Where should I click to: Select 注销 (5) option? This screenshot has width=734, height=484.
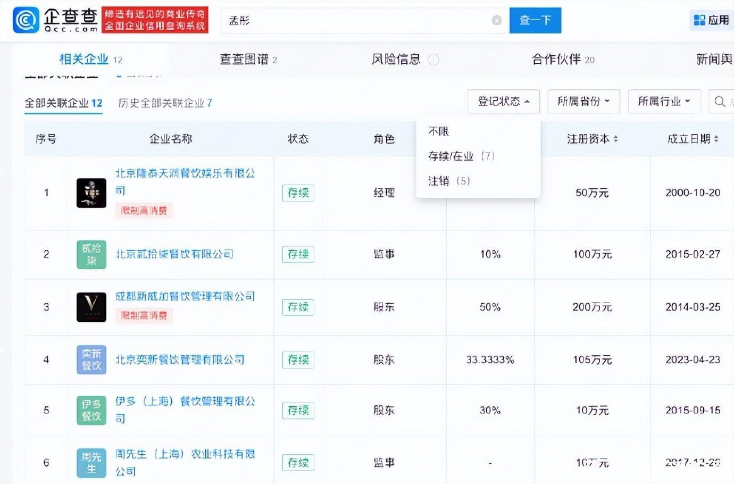point(449,181)
